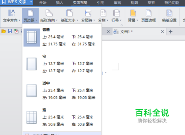
Task: Click the 宽 preset title text
Action: click(x=44, y=110)
